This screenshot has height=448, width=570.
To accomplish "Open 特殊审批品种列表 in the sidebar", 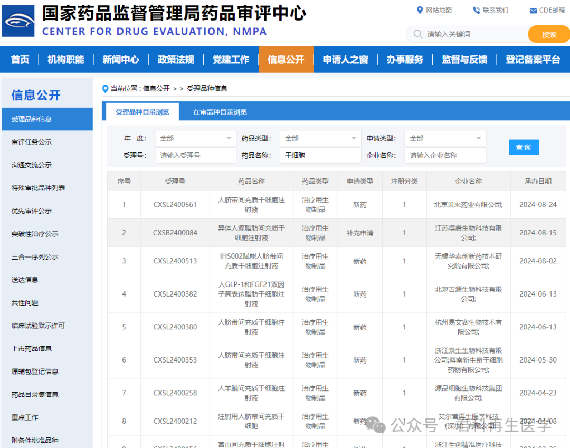I will [x=38, y=188].
